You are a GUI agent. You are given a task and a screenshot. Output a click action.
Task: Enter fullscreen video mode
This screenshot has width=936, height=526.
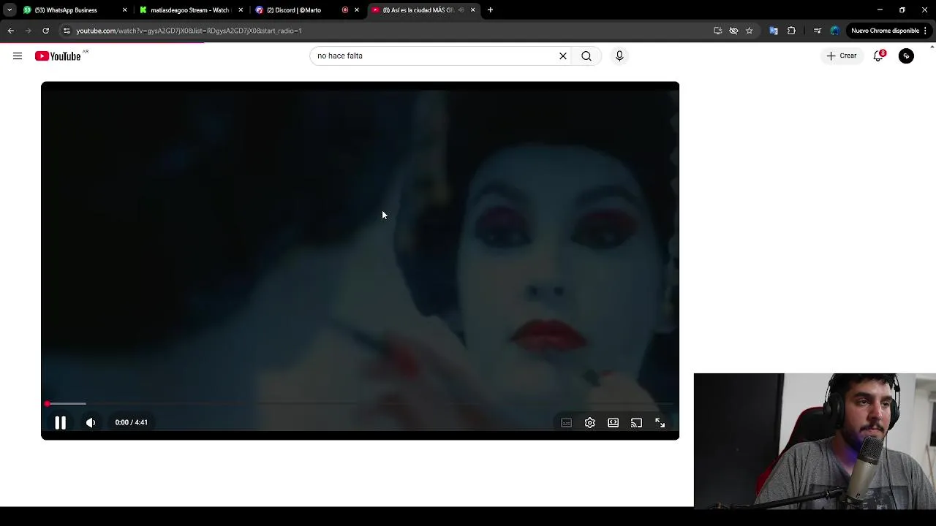(x=660, y=422)
